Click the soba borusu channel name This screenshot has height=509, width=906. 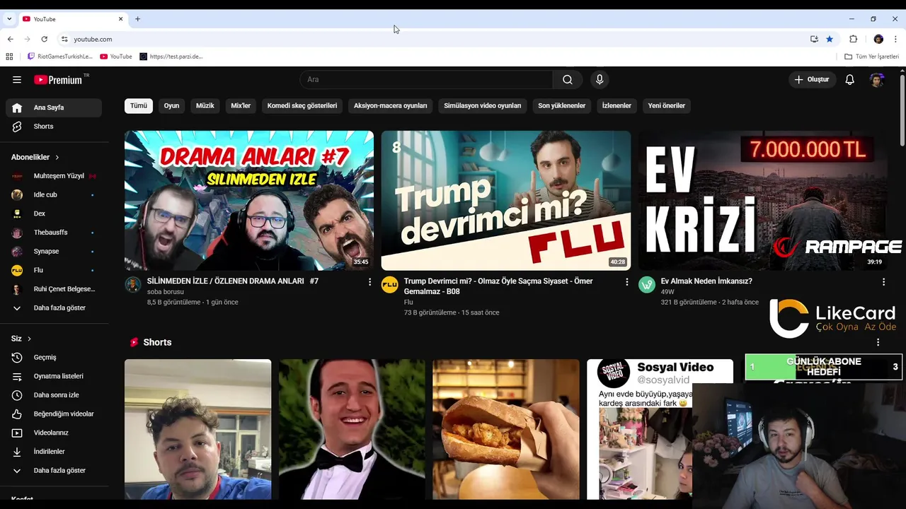pos(166,292)
